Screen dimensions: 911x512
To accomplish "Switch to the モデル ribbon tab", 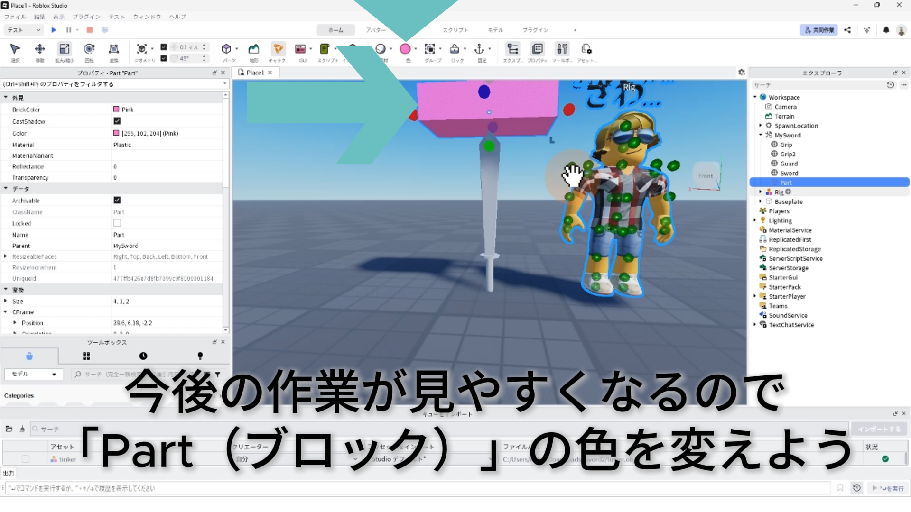I will [495, 30].
